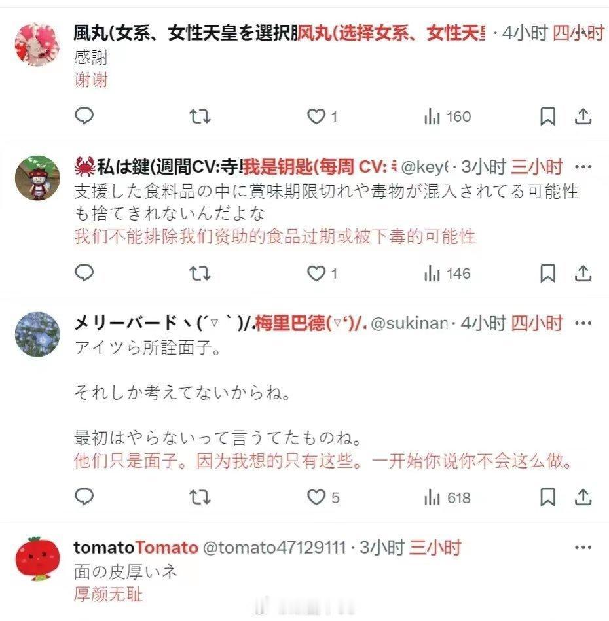609x621 pixels.
Task: Open more options for メリーバード's tweet
Action: click(583, 323)
